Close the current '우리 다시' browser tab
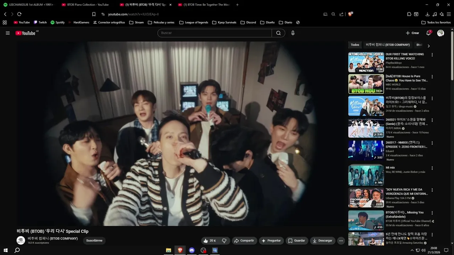454x255 pixels. 170,5
